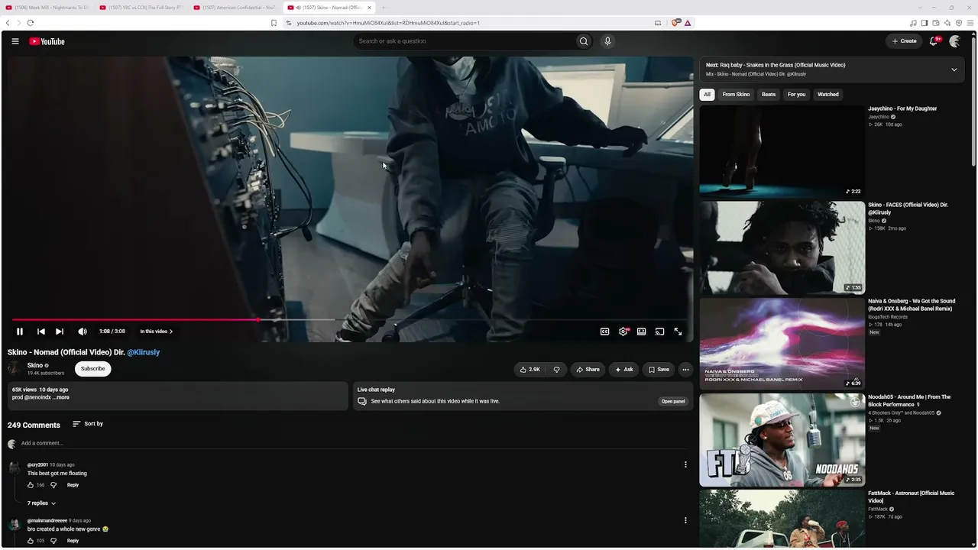Open the live chat replay panel

click(673, 401)
